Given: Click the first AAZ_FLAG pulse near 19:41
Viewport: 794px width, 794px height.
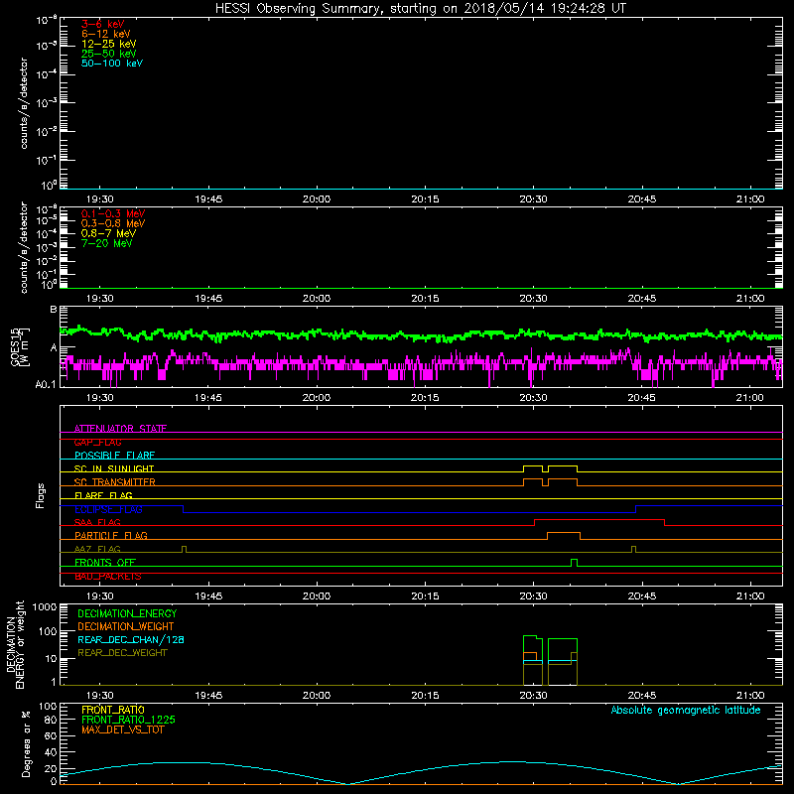Looking at the screenshot, I should pyautogui.click(x=184, y=547).
